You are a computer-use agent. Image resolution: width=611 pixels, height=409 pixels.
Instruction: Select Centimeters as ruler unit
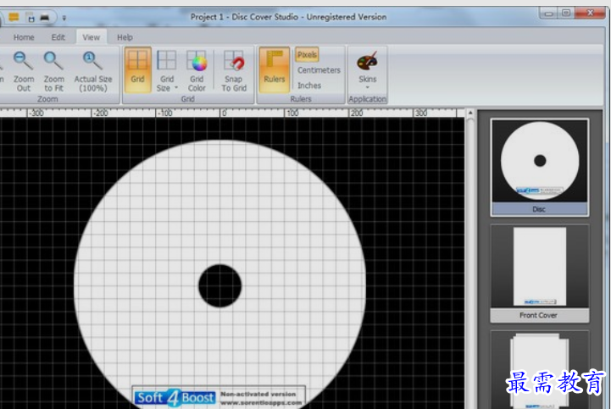(x=319, y=70)
